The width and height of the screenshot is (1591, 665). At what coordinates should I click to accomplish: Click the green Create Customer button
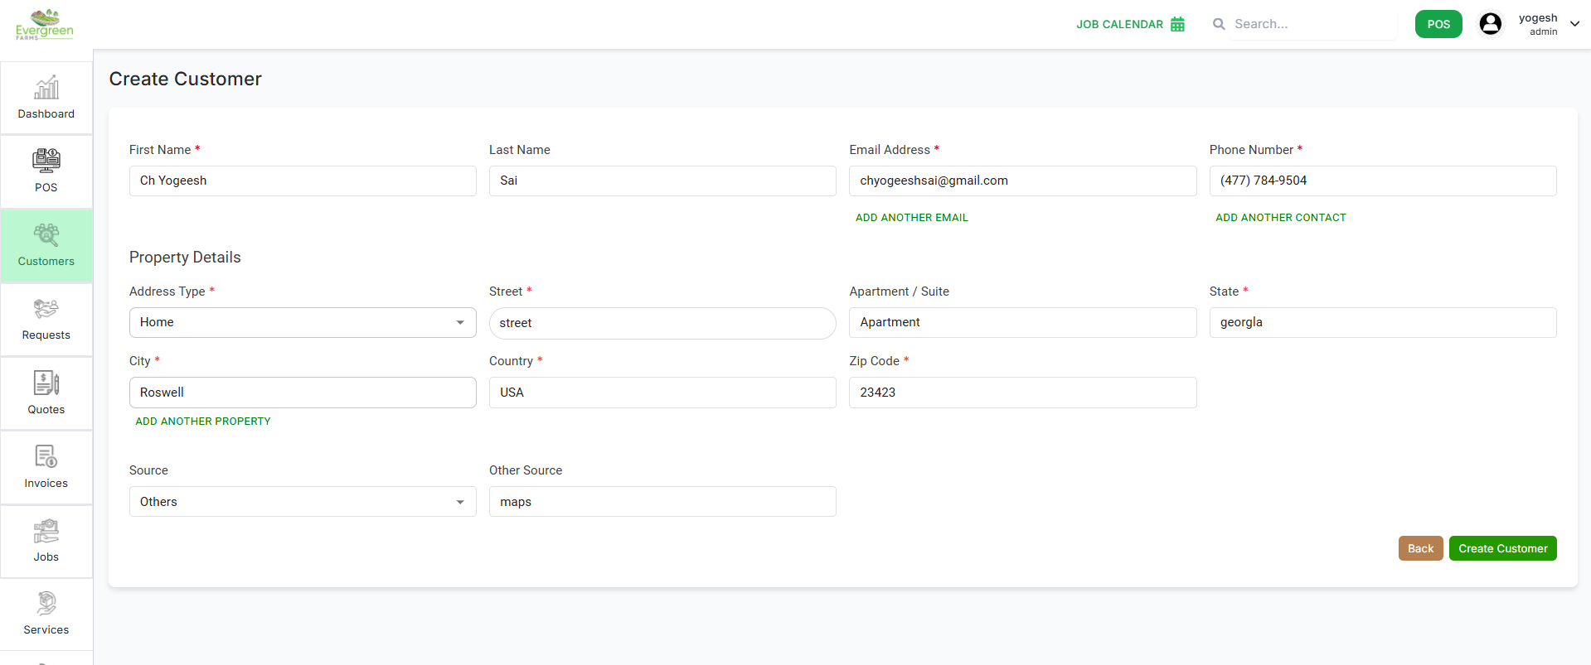pyautogui.click(x=1502, y=548)
